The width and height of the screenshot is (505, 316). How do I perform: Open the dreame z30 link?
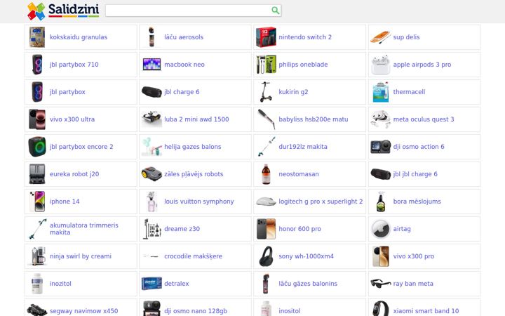pyautogui.click(x=182, y=229)
